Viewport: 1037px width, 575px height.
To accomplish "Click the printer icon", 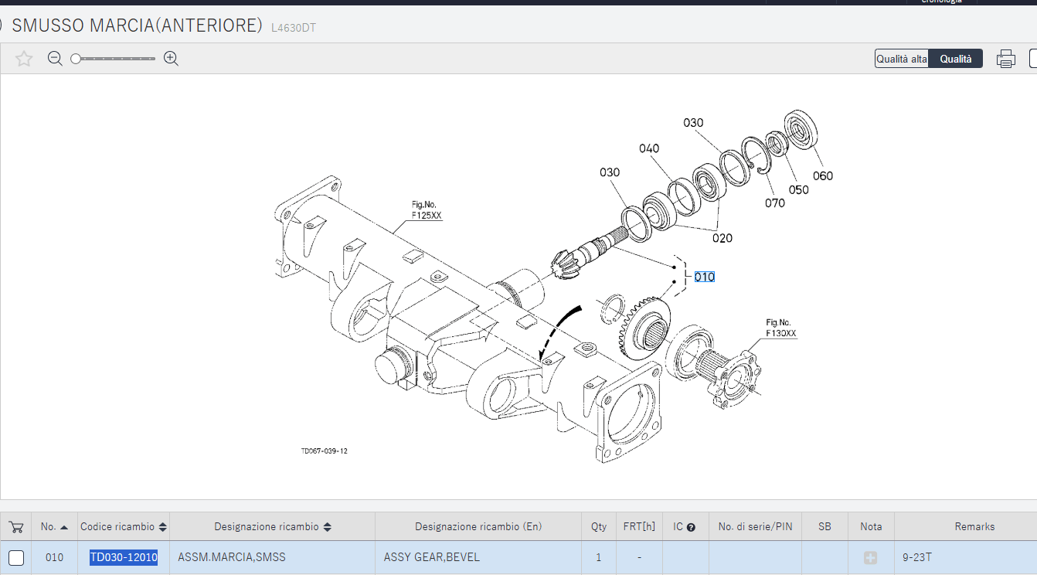I will (1005, 59).
